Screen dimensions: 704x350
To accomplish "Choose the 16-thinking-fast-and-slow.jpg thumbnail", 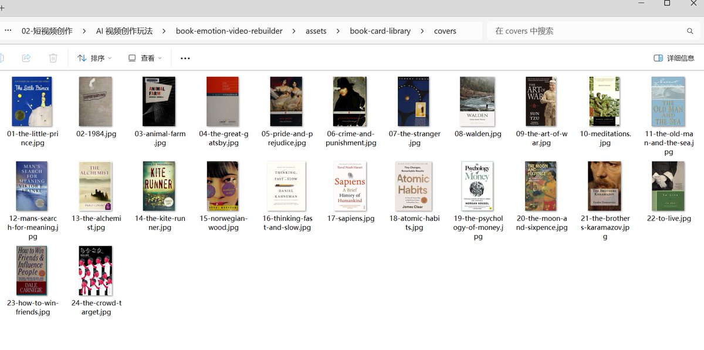I will click(x=286, y=187).
